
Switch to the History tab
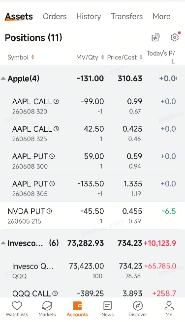[x=89, y=16]
